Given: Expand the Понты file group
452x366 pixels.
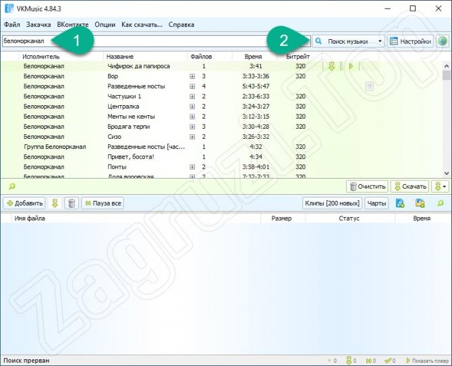Looking at the screenshot, I should (x=192, y=167).
